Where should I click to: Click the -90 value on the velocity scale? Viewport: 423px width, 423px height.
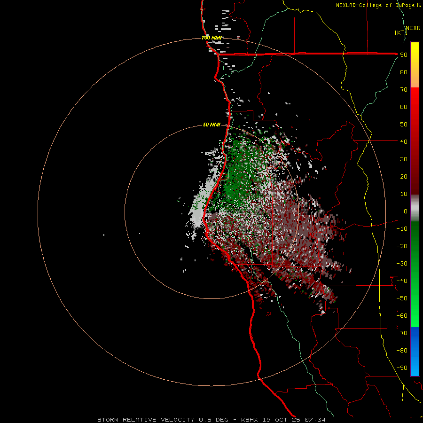402,368
